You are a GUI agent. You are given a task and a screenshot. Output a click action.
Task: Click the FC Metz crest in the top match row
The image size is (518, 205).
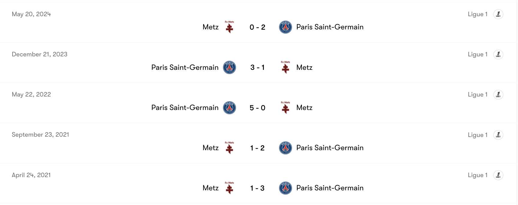[x=230, y=27]
